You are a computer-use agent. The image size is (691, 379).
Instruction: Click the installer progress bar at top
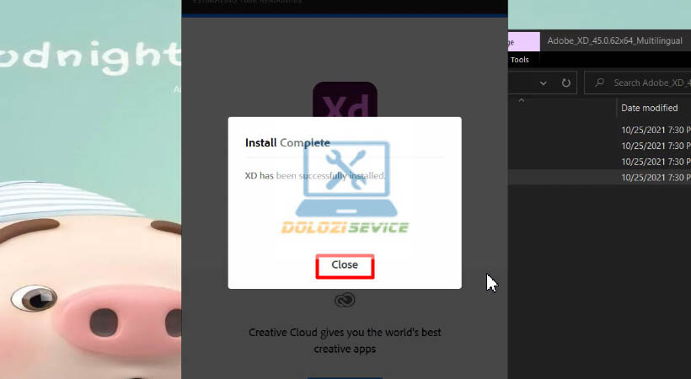pos(345,15)
